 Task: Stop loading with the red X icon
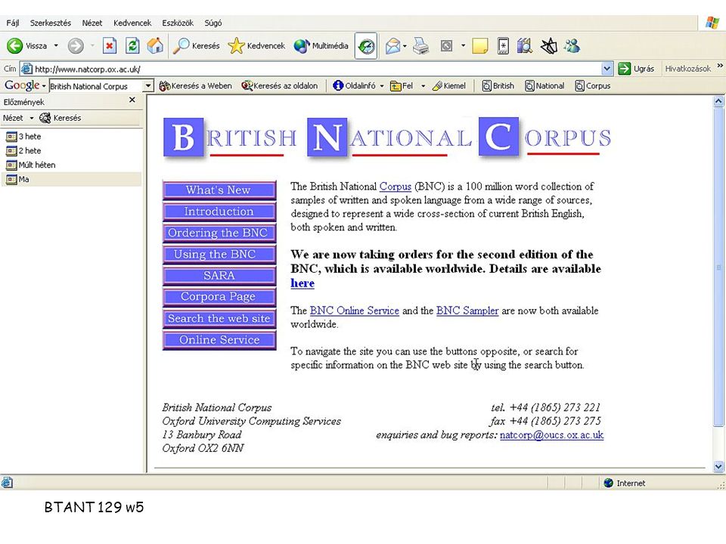(109, 45)
